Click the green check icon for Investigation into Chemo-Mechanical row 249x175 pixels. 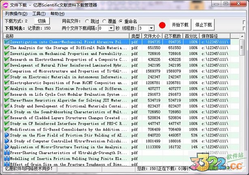pos(7,42)
